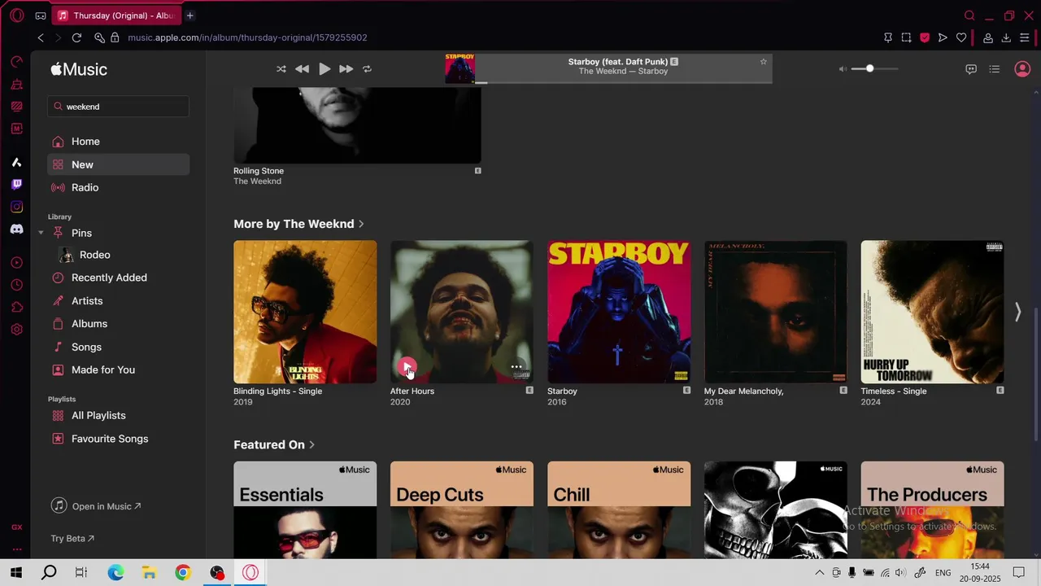Viewport: 1041px width, 586px height.
Task: Click Open in Music link
Action: pos(96,506)
